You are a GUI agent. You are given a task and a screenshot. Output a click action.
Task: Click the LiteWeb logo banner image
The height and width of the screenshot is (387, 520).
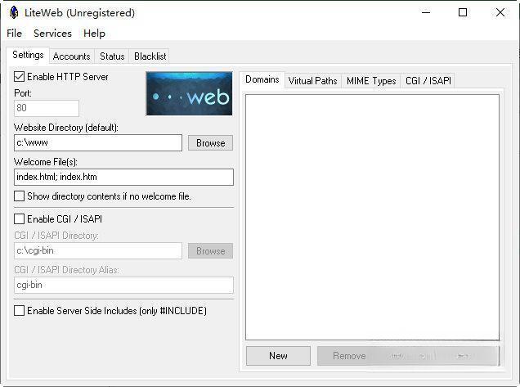click(189, 93)
